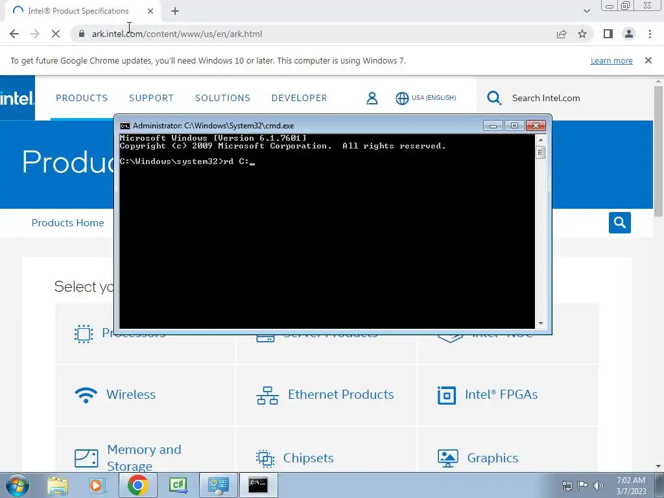Click the network tray icon

(x=567, y=485)
